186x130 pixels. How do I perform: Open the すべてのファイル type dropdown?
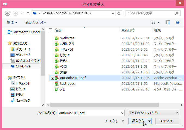(154, 113)
